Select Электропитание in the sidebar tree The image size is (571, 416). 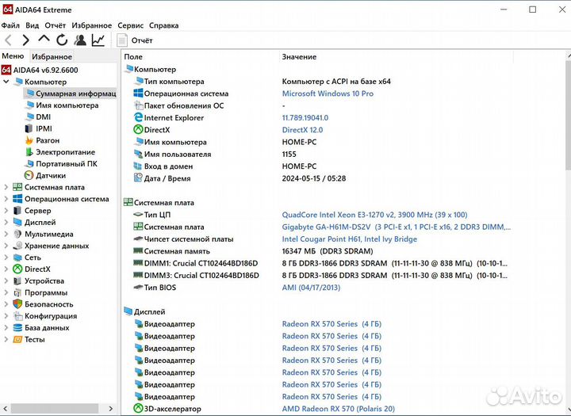point(65,152)
